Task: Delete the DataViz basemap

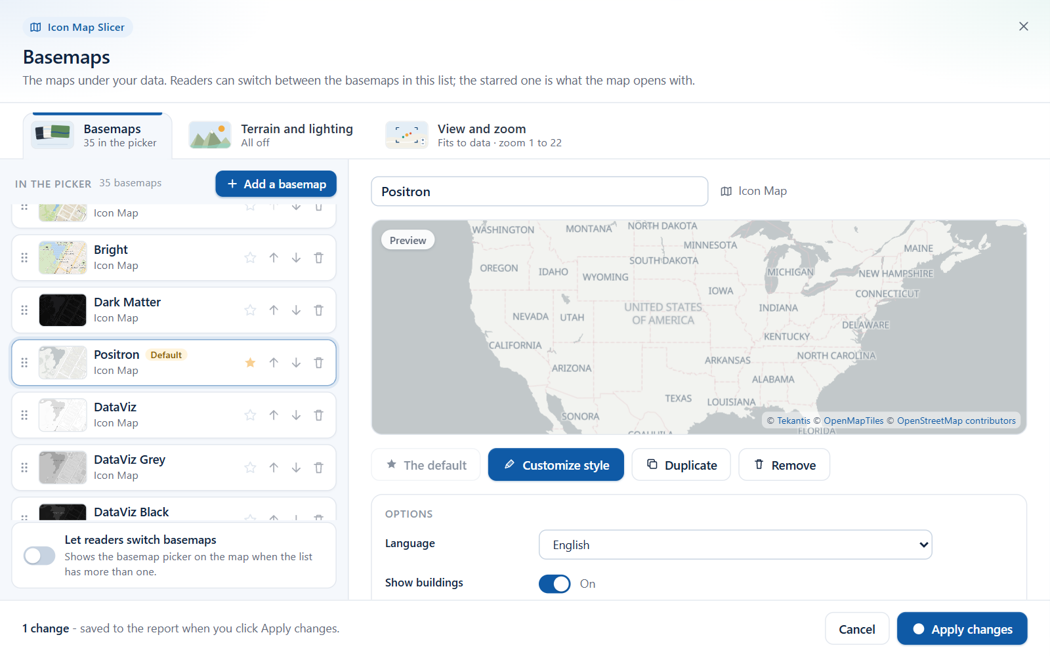Action: pyautogui.click(x=318, y=415)
